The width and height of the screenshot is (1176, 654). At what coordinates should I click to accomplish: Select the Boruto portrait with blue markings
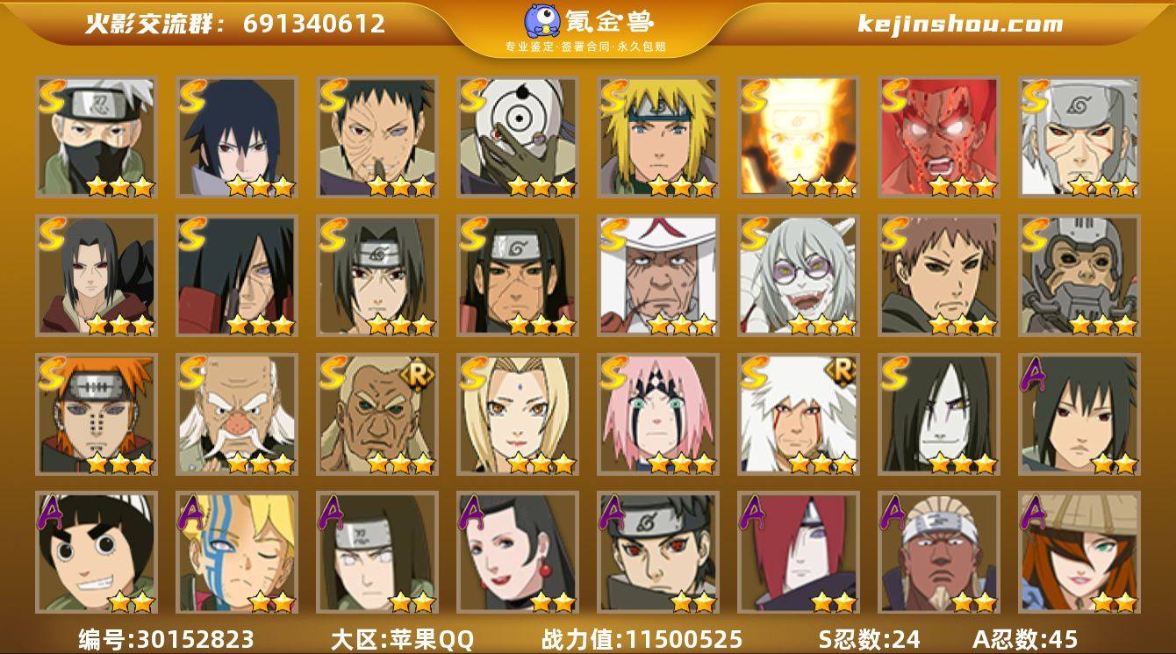coord(236,552)
